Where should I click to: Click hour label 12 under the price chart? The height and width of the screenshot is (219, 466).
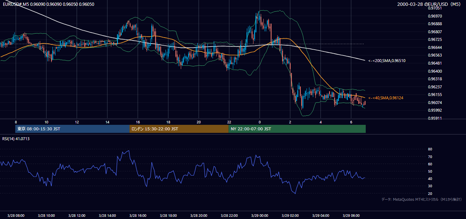click(x=77, y=122)
